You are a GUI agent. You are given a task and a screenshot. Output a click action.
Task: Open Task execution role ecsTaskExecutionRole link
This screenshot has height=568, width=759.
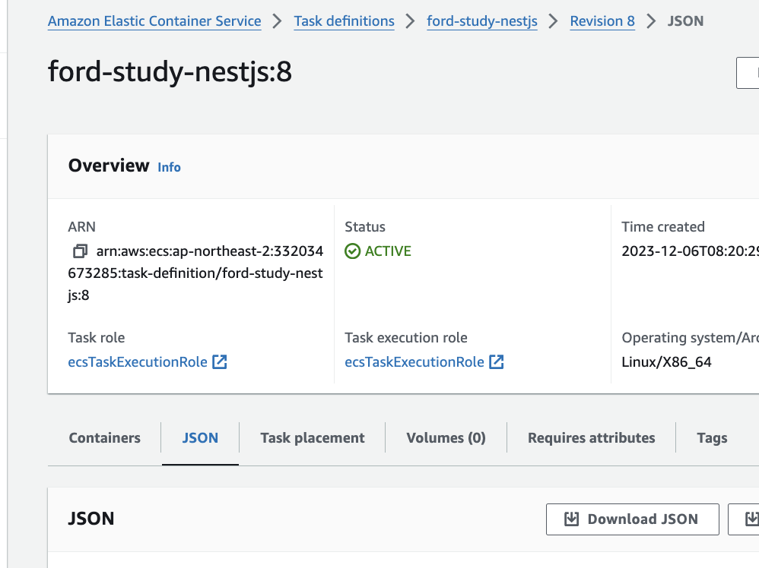coord(414,362)
